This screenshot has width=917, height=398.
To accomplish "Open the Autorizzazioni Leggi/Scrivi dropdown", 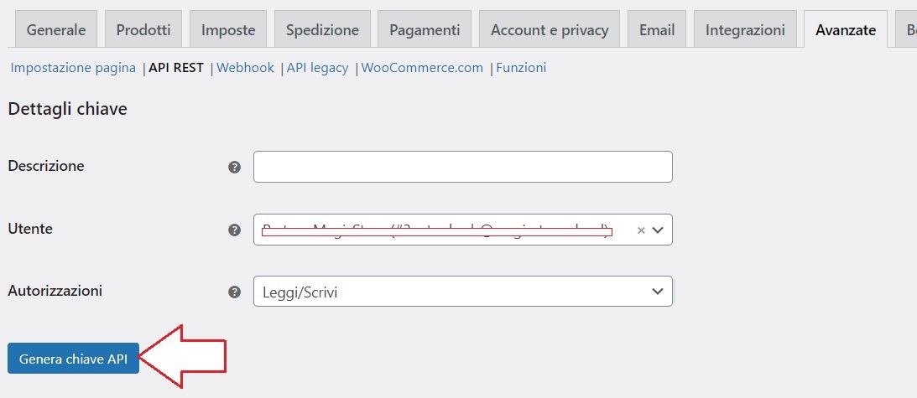I will tap(462, 291).
